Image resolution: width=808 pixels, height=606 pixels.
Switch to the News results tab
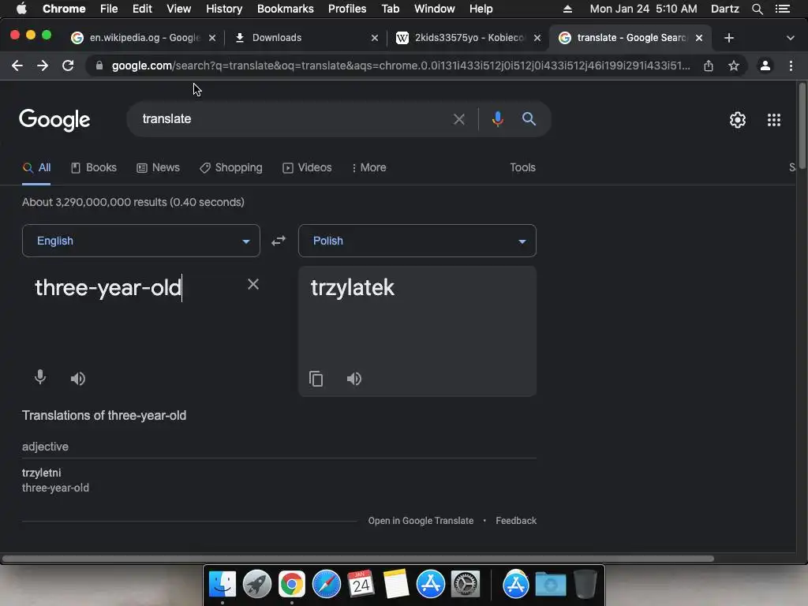click(x=158, y=167)
